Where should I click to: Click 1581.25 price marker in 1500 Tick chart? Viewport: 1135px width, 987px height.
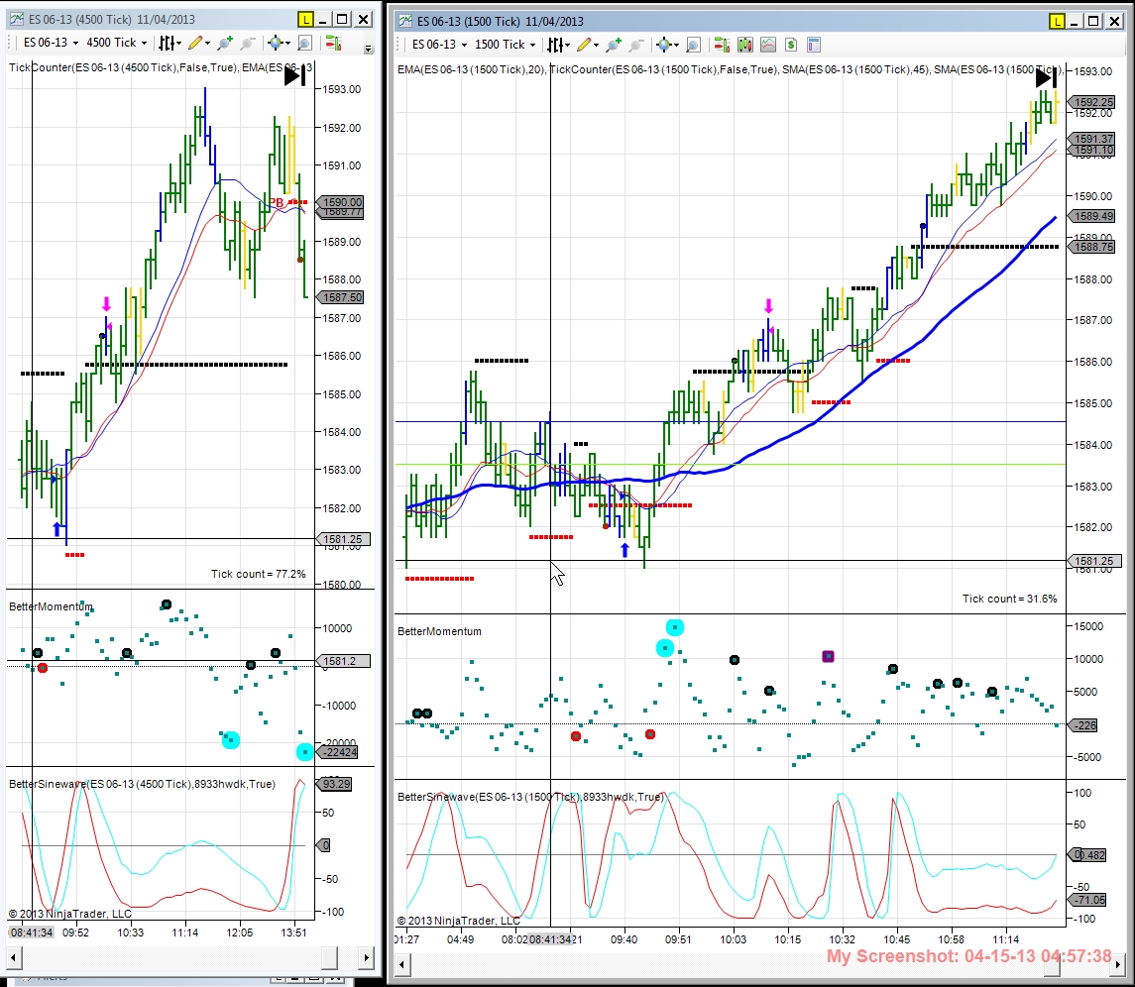1095,561
